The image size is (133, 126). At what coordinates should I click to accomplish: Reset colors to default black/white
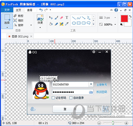click(x=122, y=24)
